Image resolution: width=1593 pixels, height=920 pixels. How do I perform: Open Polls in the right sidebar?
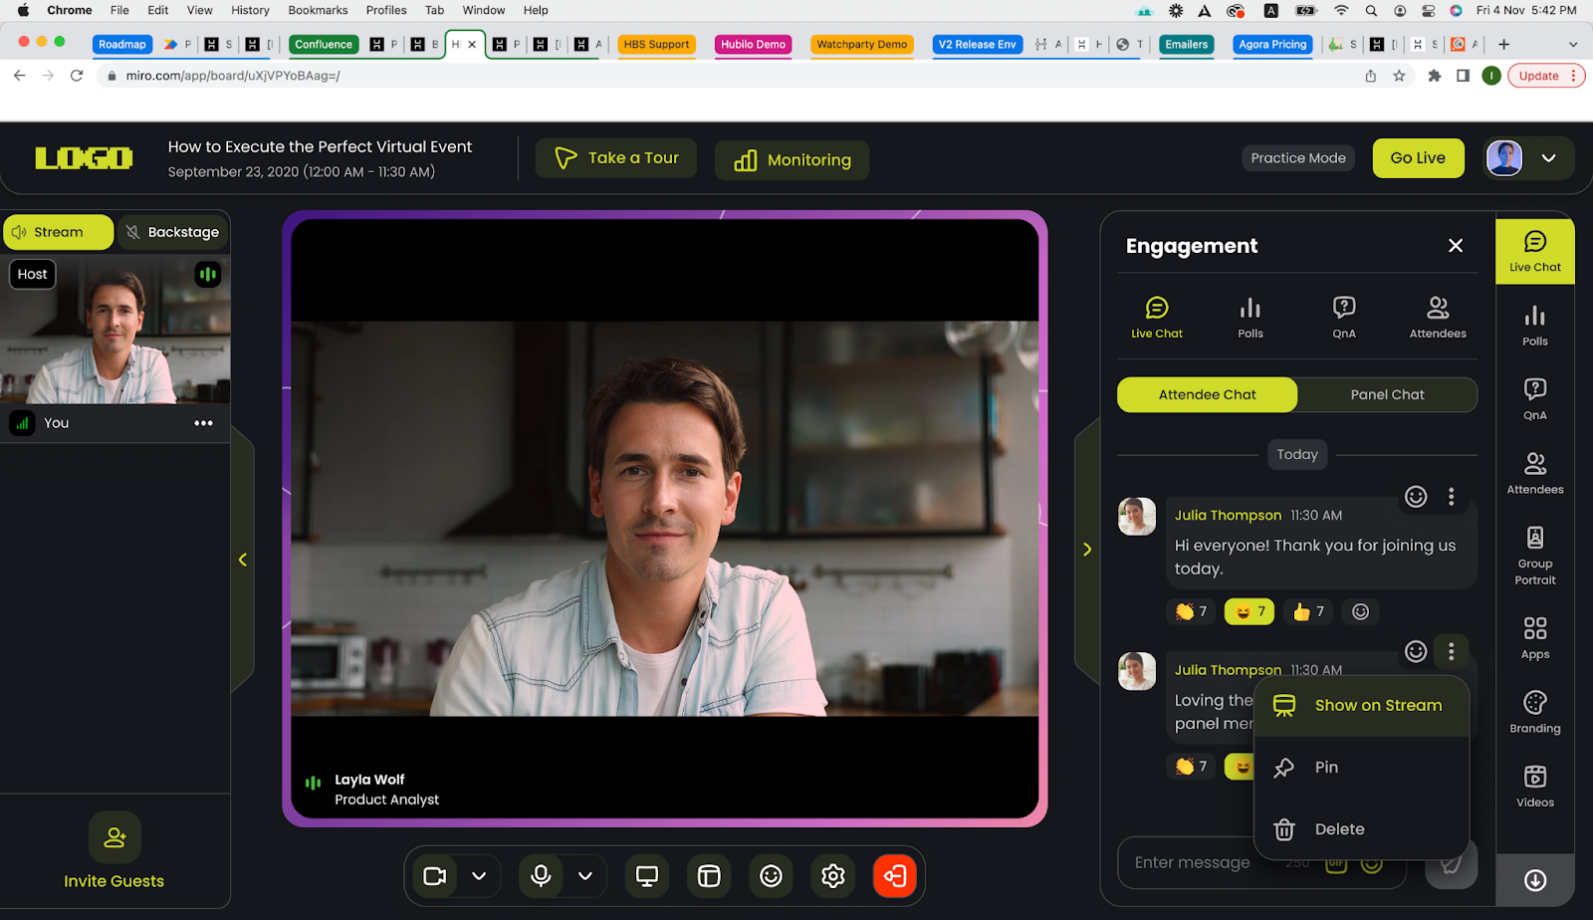coord(1534,326)
